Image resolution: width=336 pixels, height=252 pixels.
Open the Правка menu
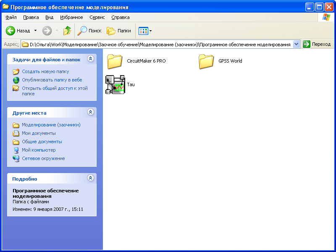(x=31, y=17)
